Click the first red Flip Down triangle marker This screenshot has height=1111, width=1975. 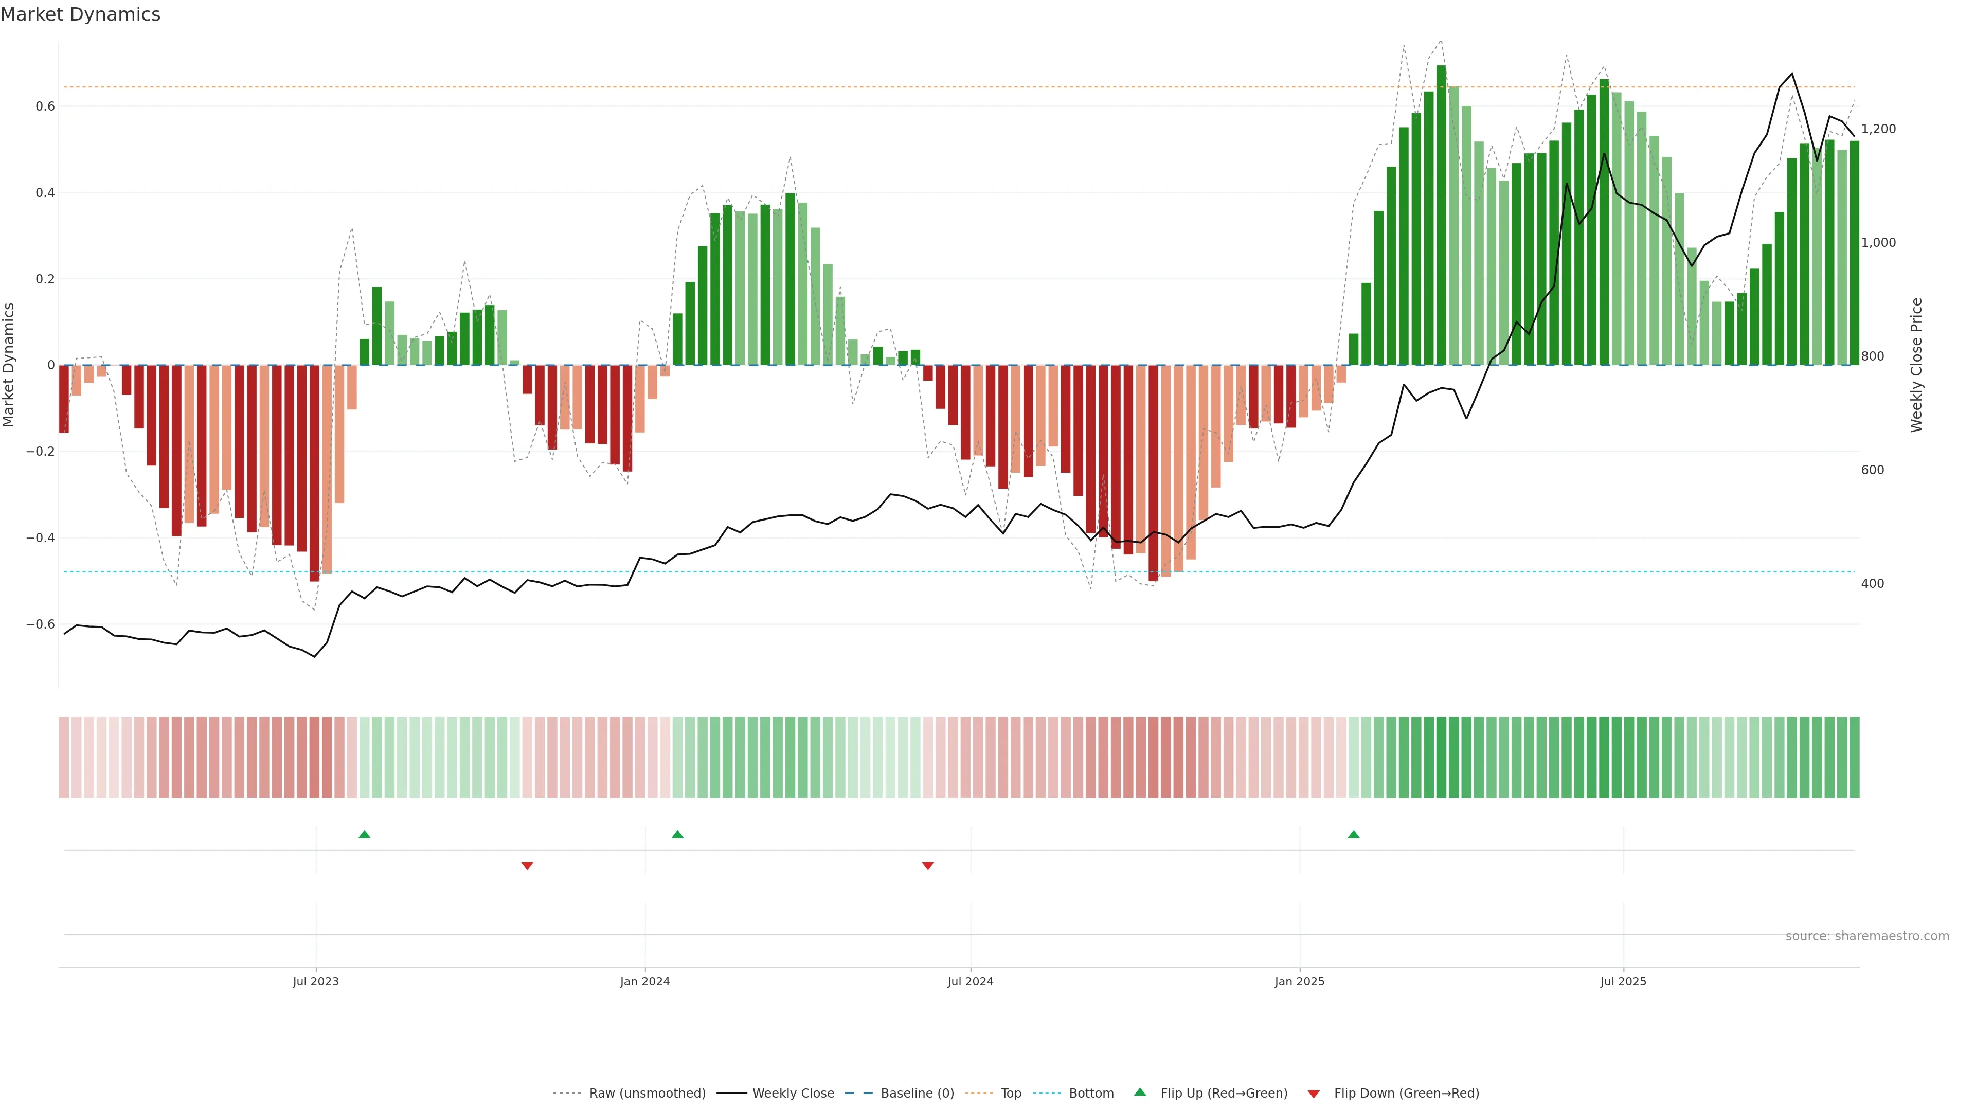click(x=527, y=866)
